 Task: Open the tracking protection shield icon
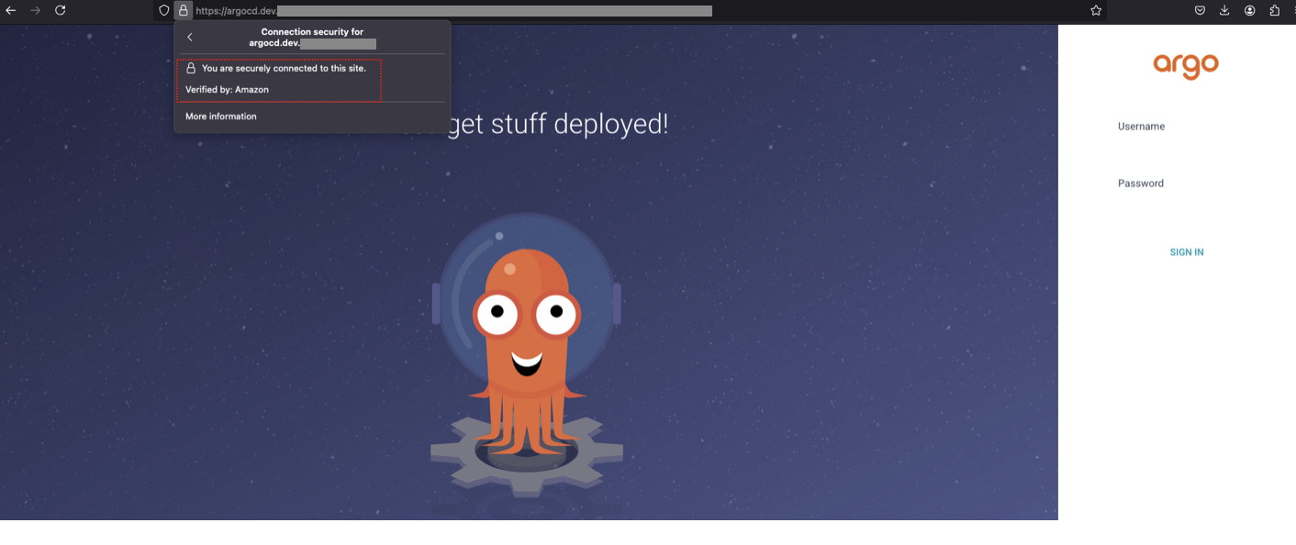[164, 10]
